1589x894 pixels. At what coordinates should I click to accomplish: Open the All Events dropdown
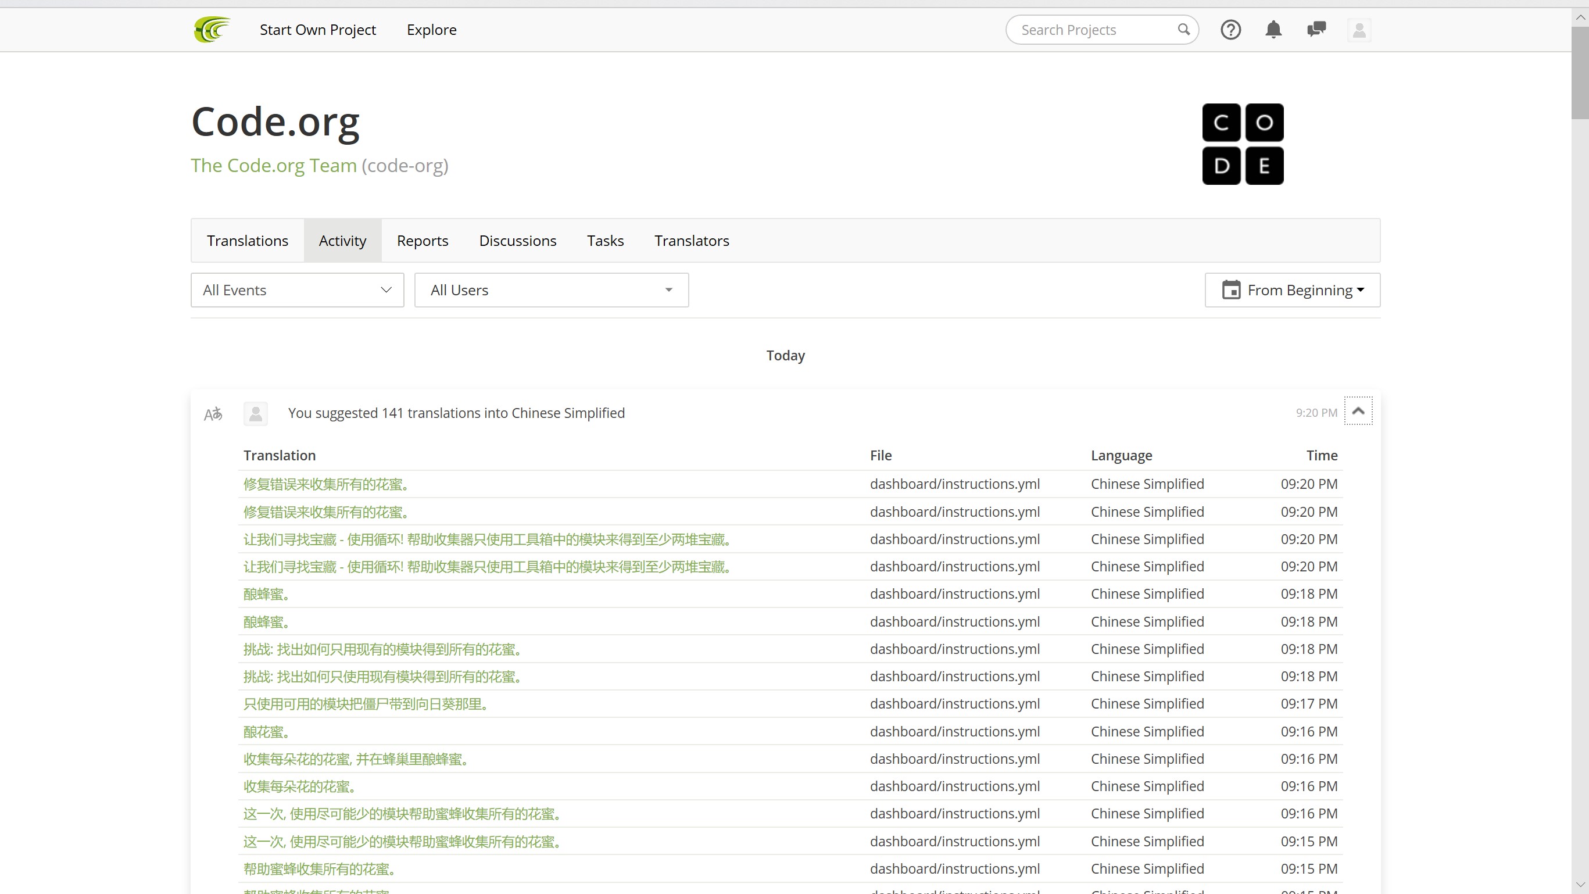[x=298, y=290]
